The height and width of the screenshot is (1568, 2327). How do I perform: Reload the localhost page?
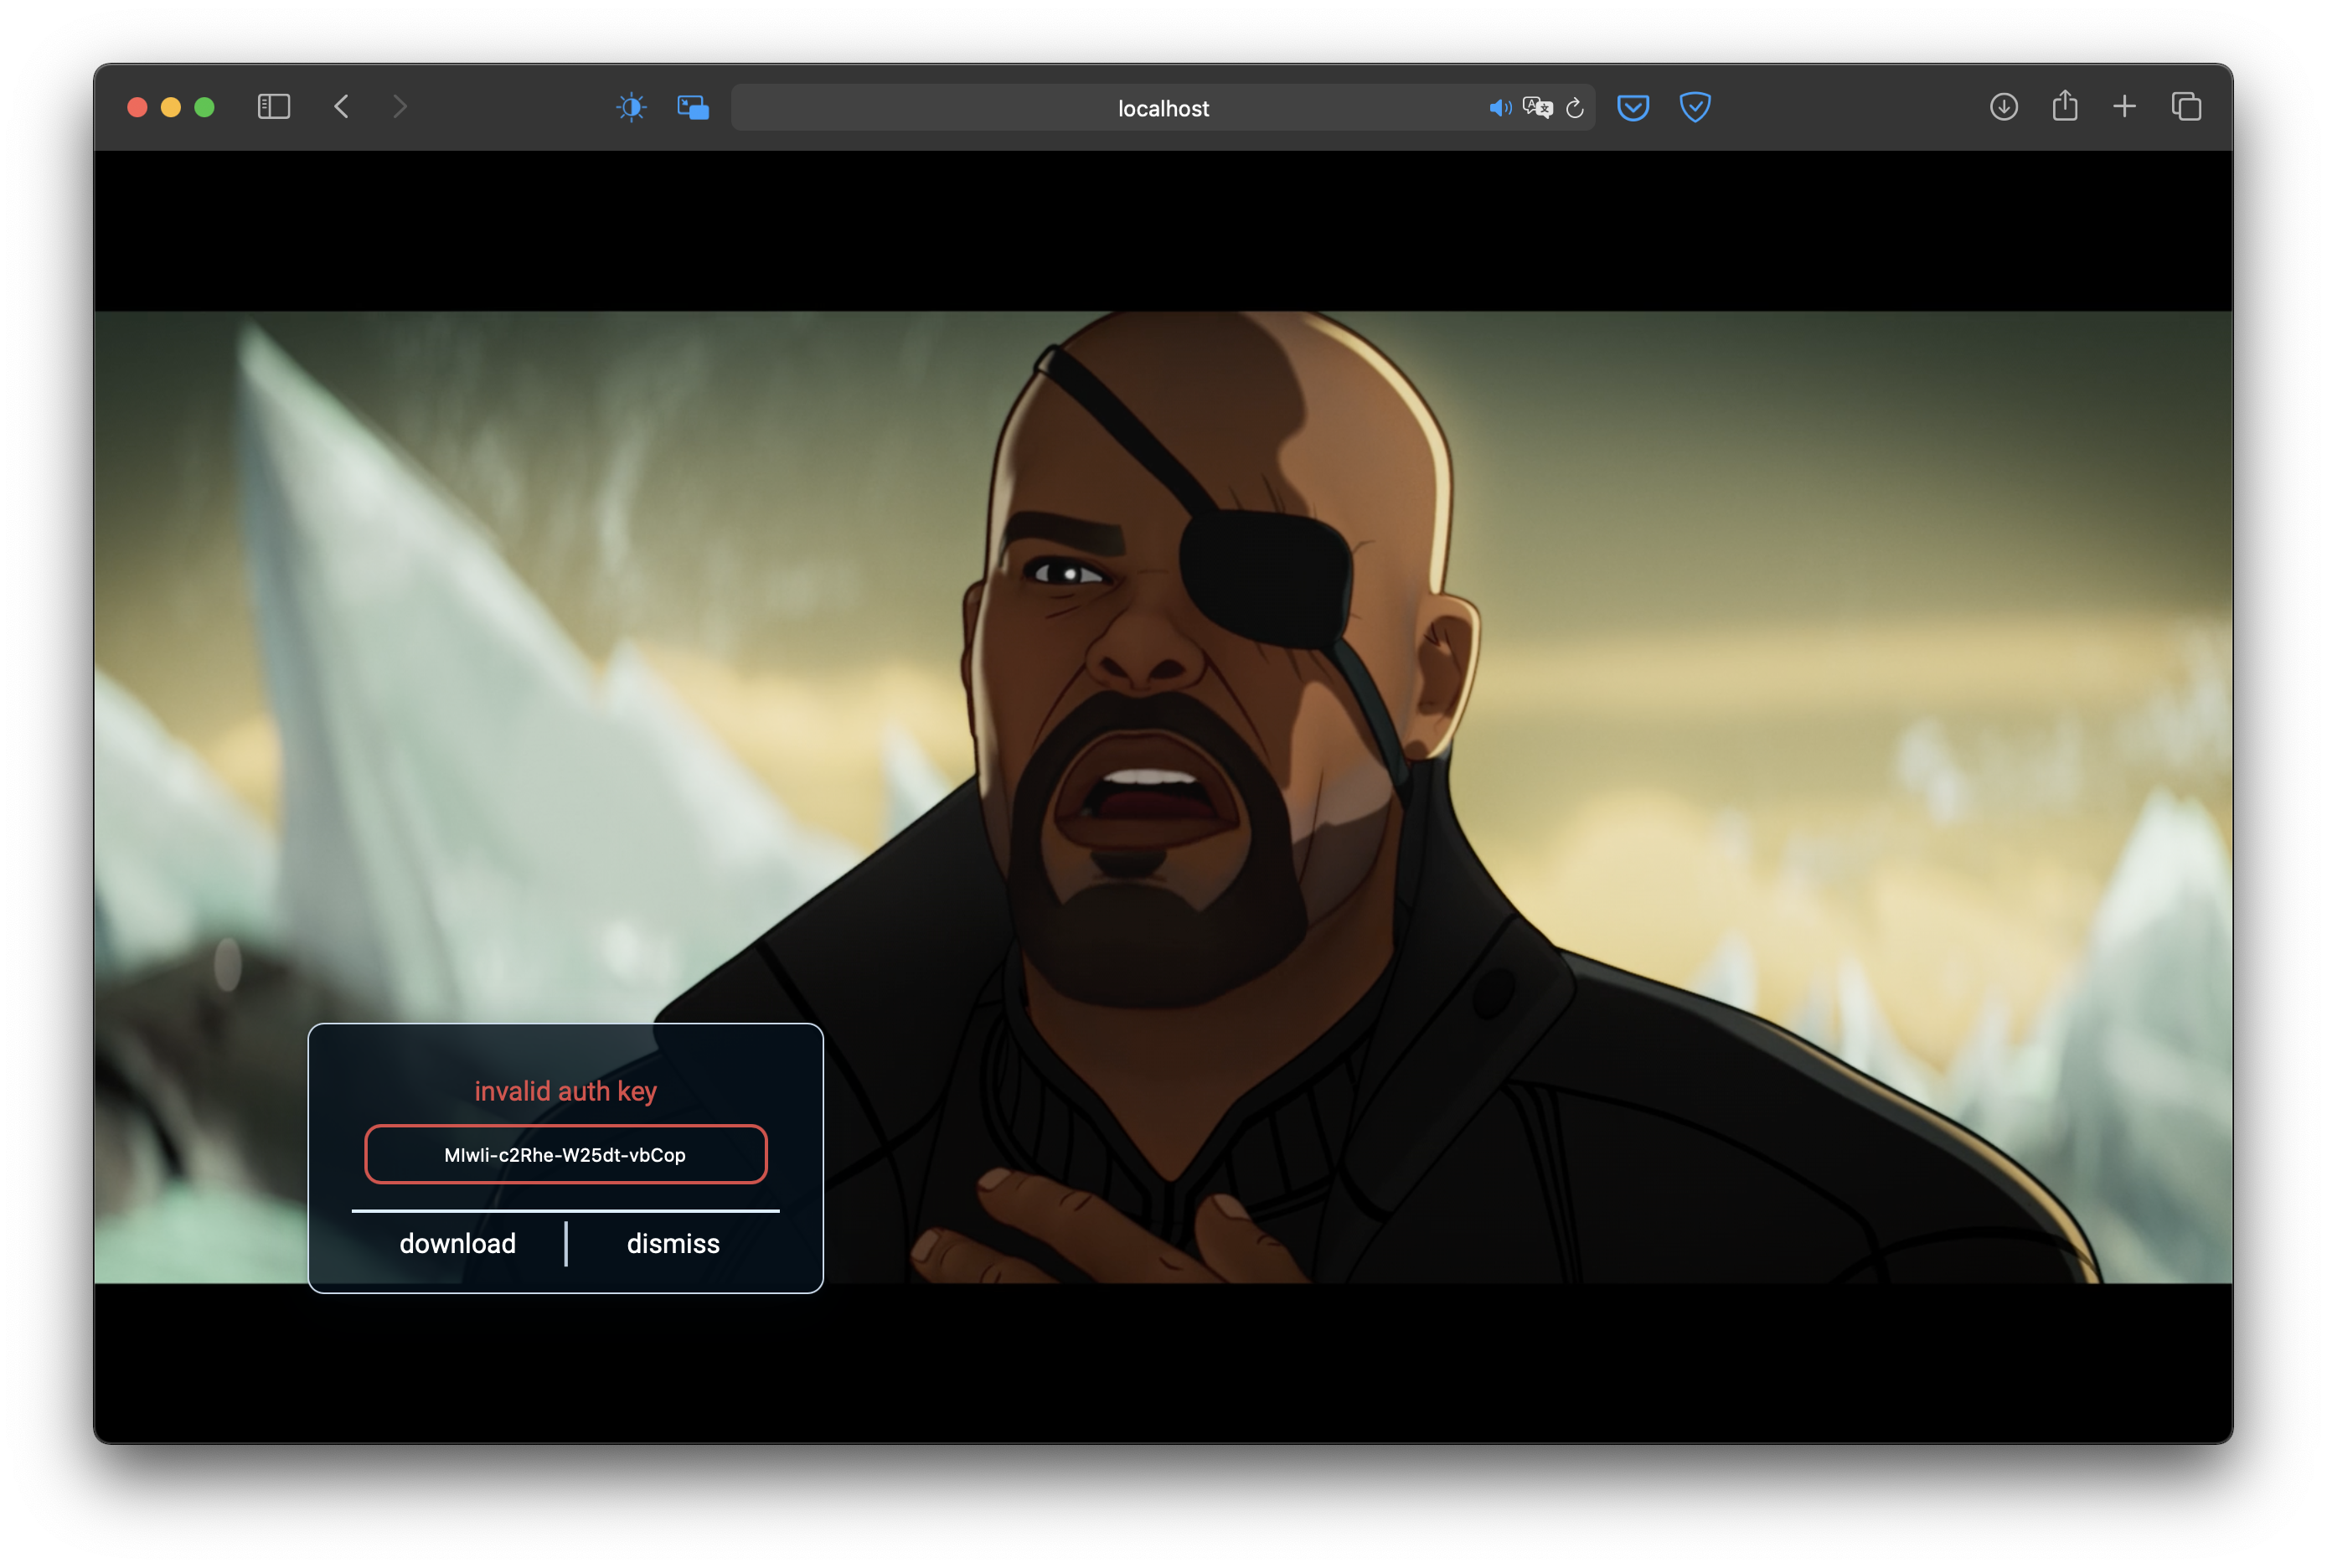coord(1575,108)
